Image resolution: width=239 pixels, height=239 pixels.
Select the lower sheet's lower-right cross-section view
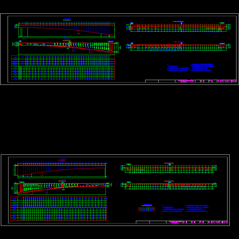169,186
